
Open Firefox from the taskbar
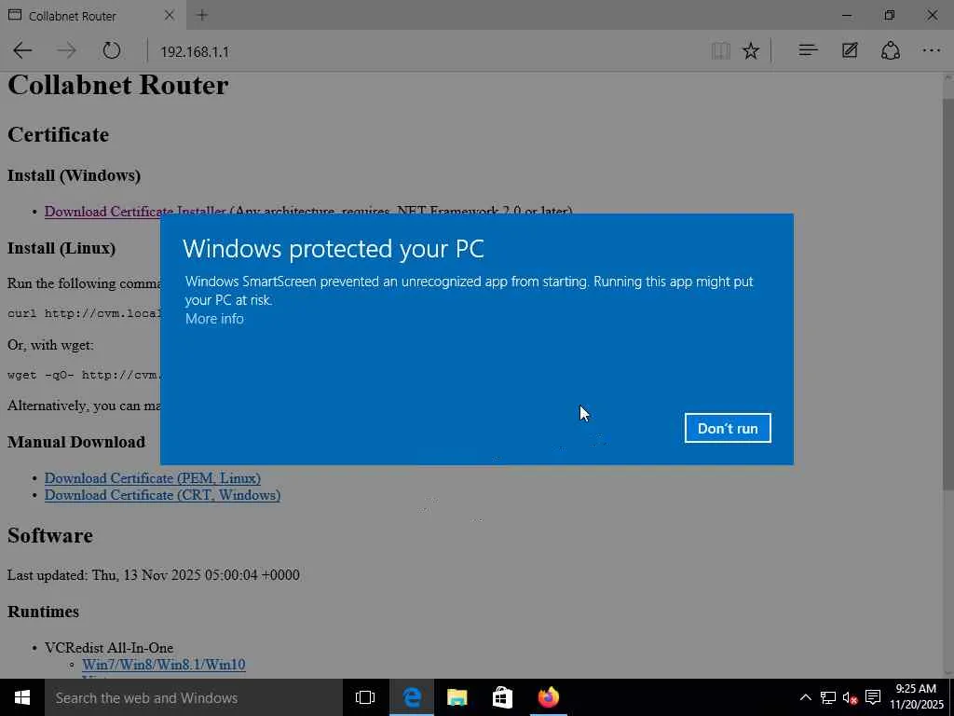point(548,697)
